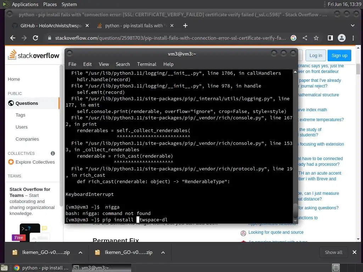Switch to Chrome python pip taskbar item
The image size is (363, 272).
click(41, 268)
